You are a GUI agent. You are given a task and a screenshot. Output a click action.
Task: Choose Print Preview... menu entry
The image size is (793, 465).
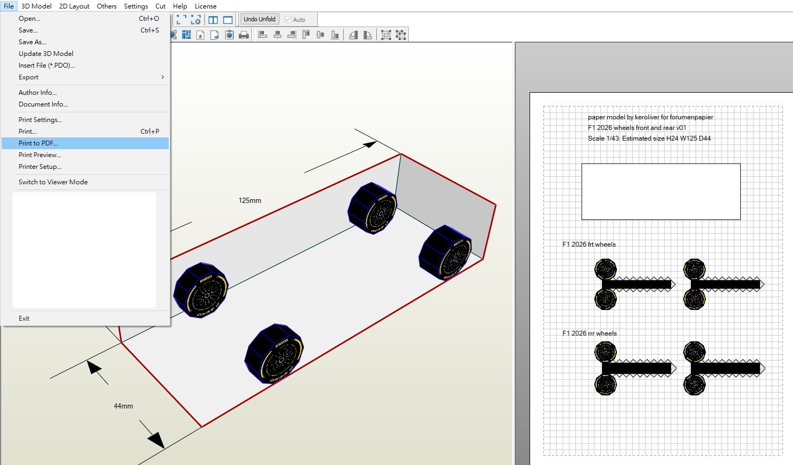tap(40, 155)
